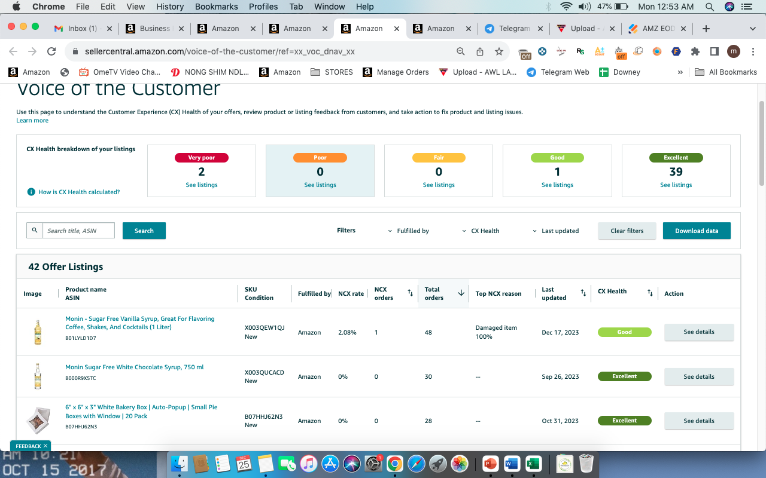The width and height of the screenshot is (766, 478).
Task: Open Google Chrome in the Dock
Action: tap(394, 464)
